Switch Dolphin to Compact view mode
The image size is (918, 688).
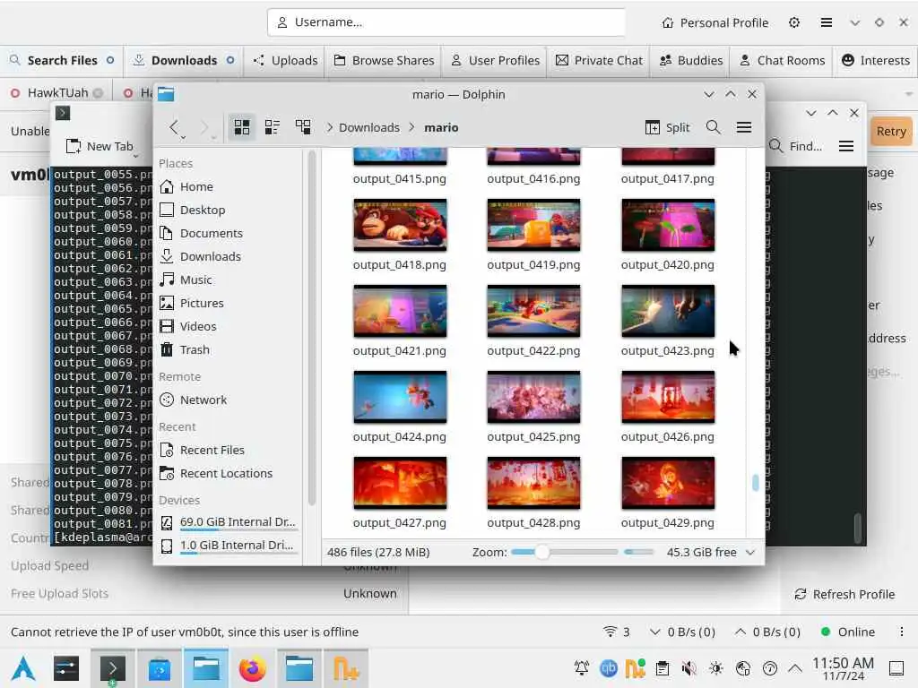click(273, 127)
